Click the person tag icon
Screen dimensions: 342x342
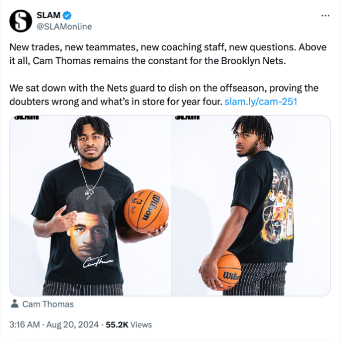click(15, 304)
